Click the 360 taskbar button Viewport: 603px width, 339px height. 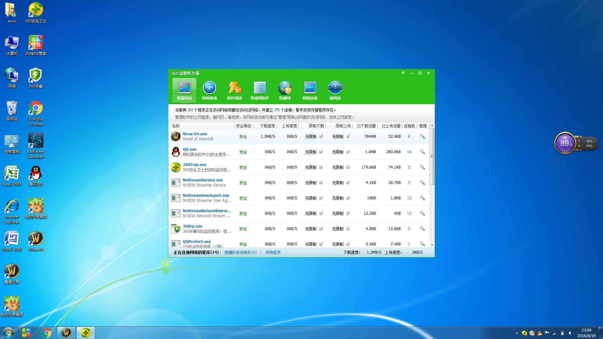[x=86, y=333]
